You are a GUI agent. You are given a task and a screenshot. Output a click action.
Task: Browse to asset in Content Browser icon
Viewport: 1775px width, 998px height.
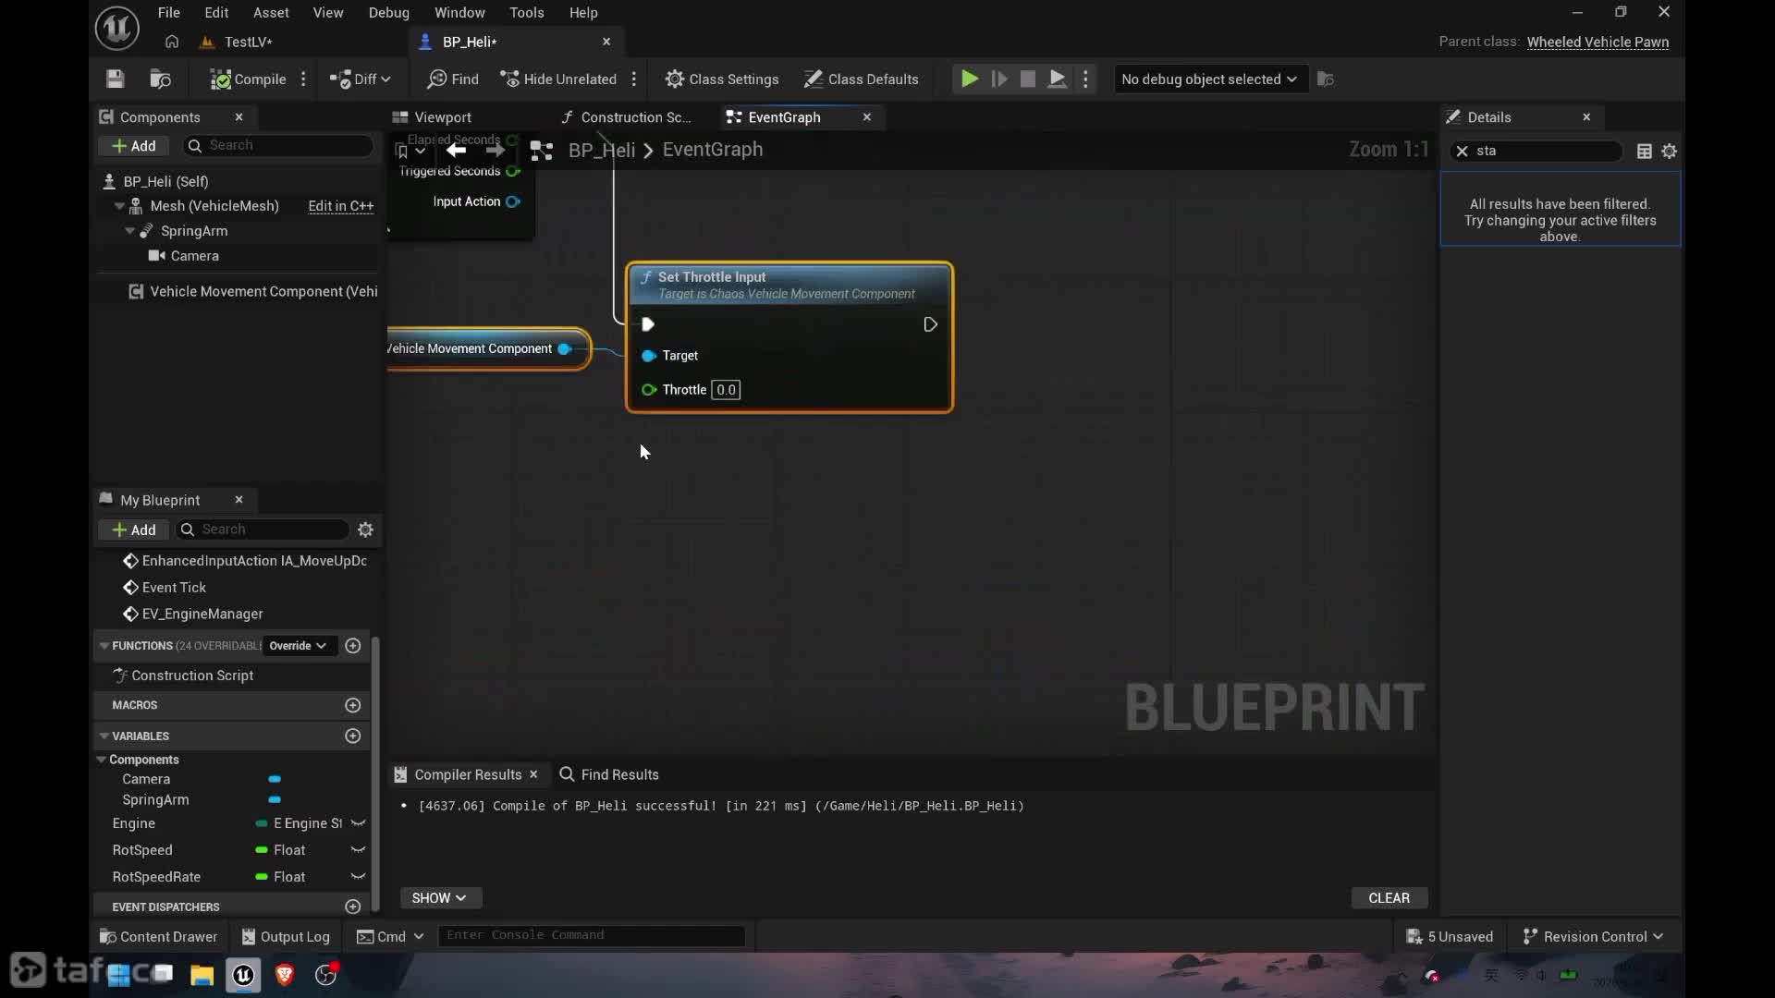click(161, 79)
